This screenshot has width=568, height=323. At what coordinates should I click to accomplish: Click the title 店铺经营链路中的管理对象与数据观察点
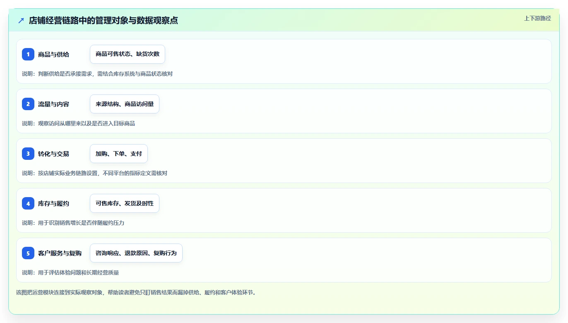coord(103,20)
